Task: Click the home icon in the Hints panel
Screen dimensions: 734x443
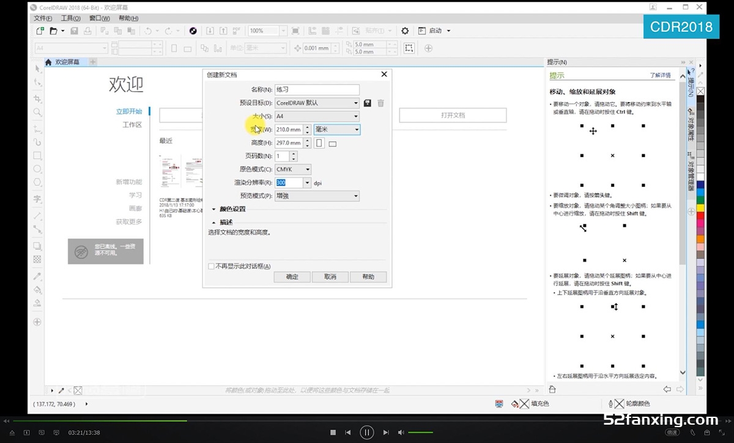Action: (x=552, y=389)
